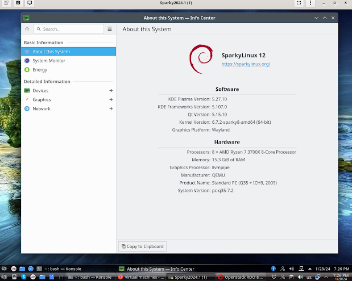The image size is (352, 281).
Task: Switch to Virtual machines Firefox task in host taskbar
Action: pos(141,277)
